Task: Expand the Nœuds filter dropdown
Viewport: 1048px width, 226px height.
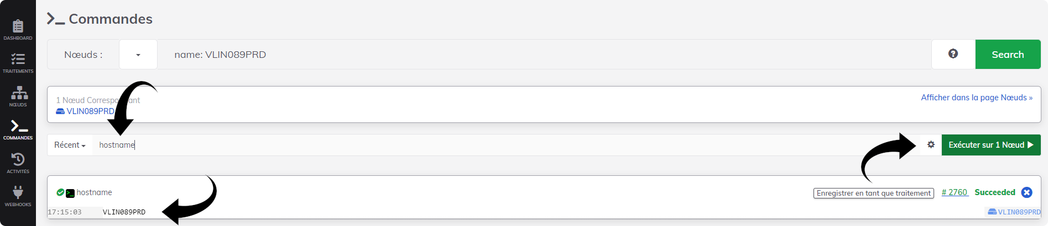Action: point(138,54)
